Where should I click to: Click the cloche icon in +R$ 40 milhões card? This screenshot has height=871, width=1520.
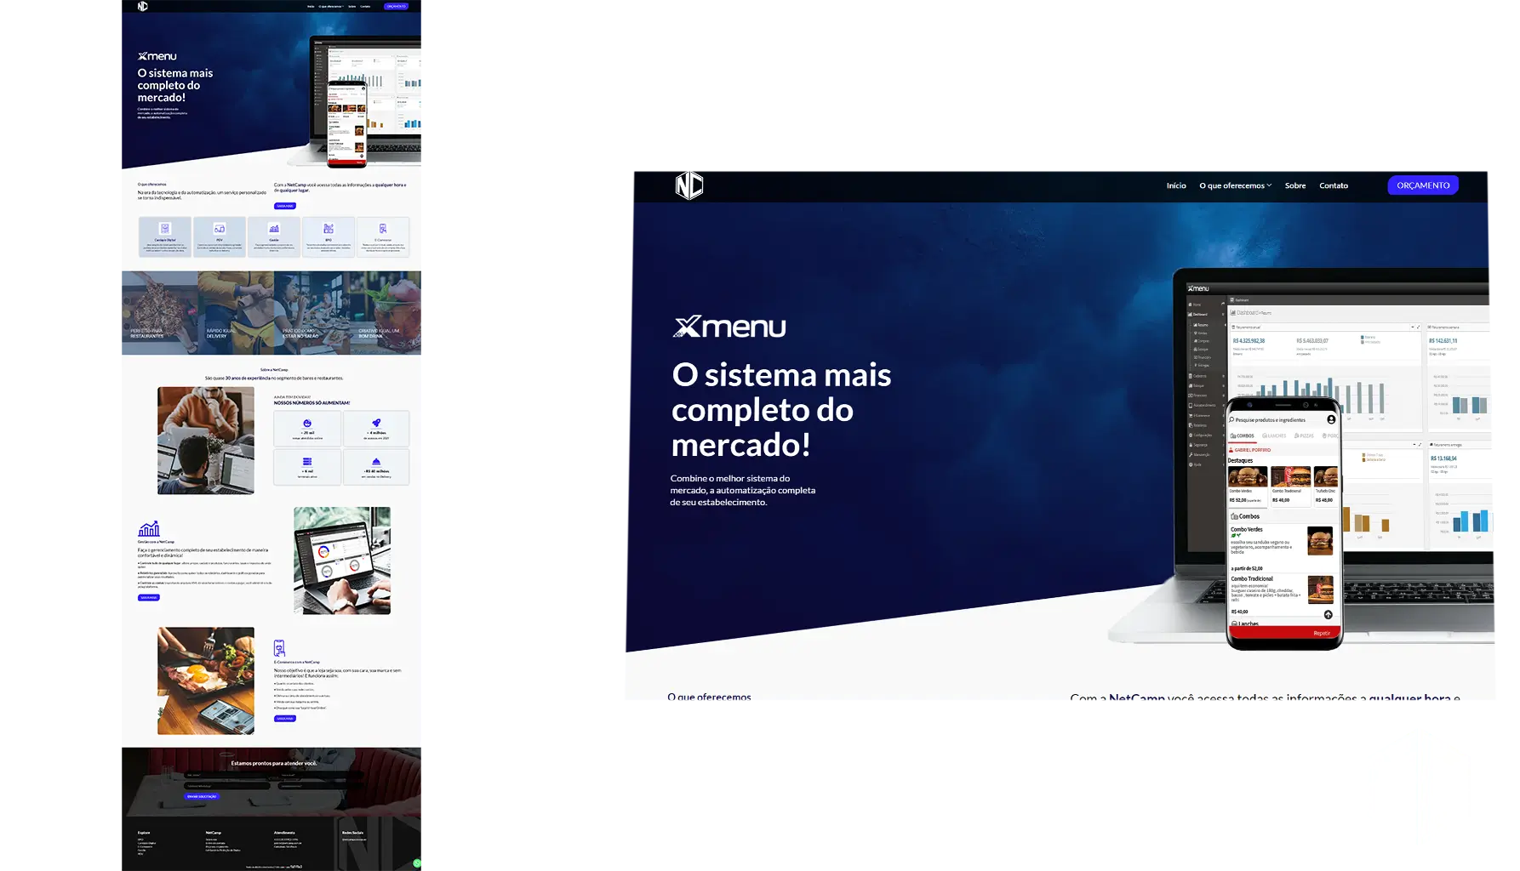tap(376, 461)
